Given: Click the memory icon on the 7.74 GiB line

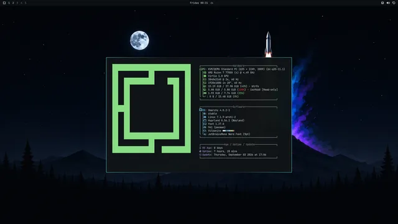Looking at the screenshot, I should point(205,93).
